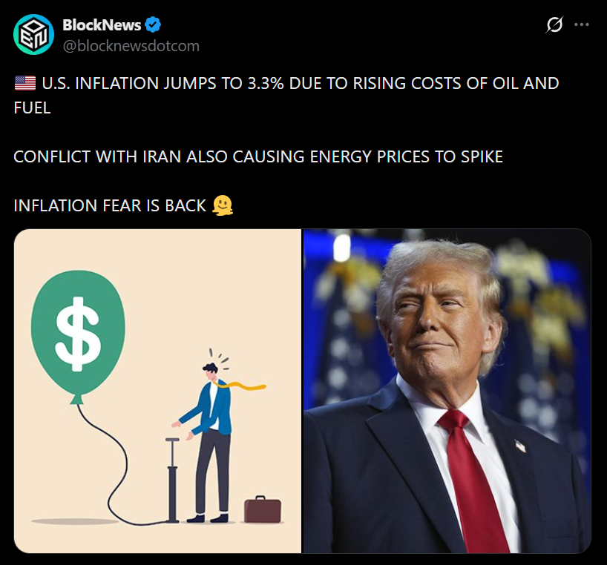Click the red necktie in the photo
Screen dimensions: 607x565
click(473, 481)
